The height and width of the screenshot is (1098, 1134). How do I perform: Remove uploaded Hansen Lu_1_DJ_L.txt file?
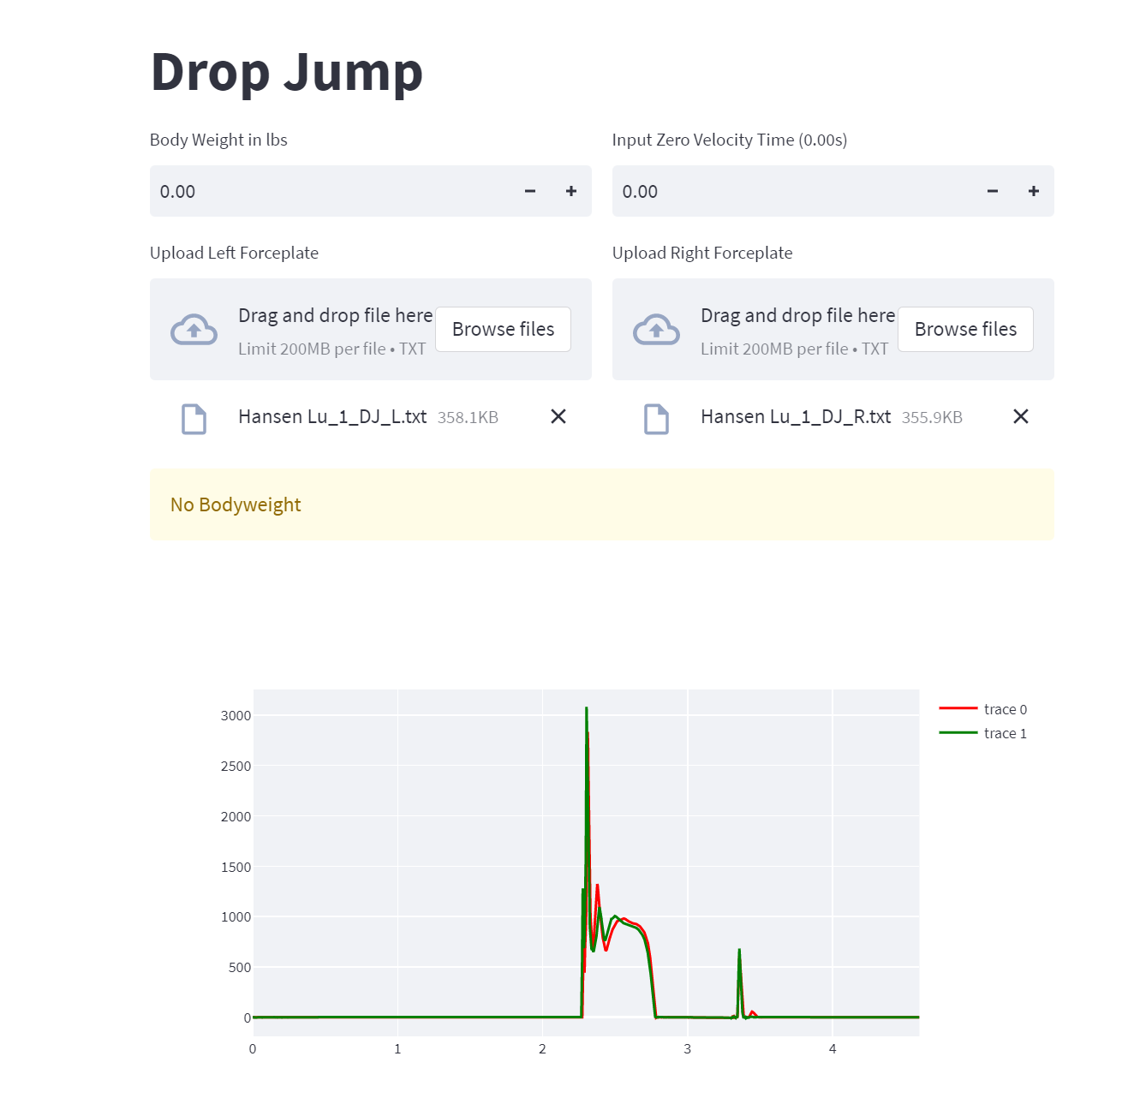click(x=558, y=416)
